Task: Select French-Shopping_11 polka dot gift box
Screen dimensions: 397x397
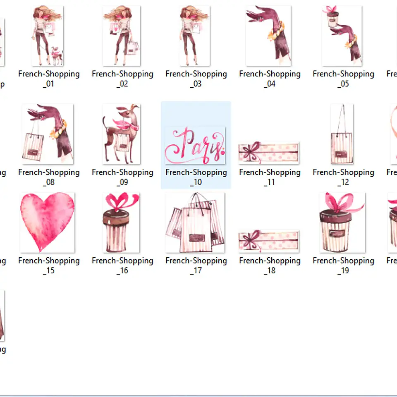Action: [x=268, y=153]
